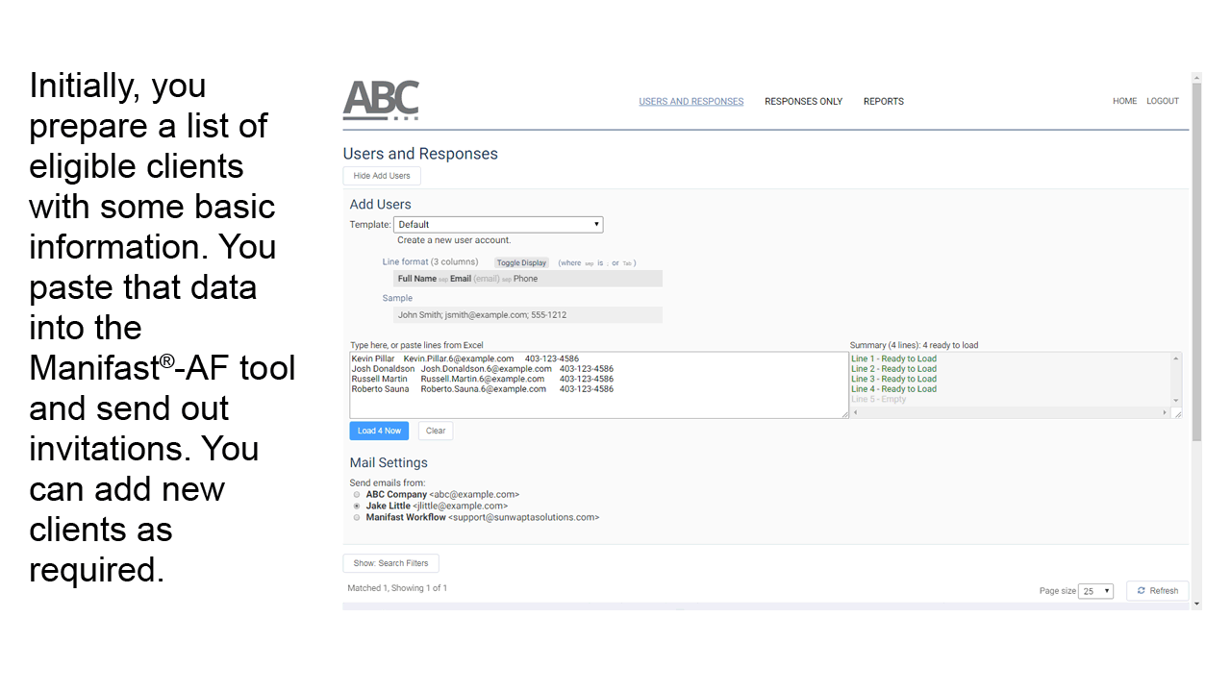This screenshot has height=692, width=1231.
Task: Click the page scrollbar down arrow
Action: pos(1196,604)
